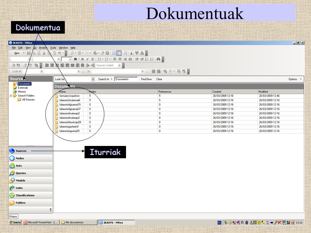Open Links in navigation pane
311x233 pixels.
click(31, 188)
